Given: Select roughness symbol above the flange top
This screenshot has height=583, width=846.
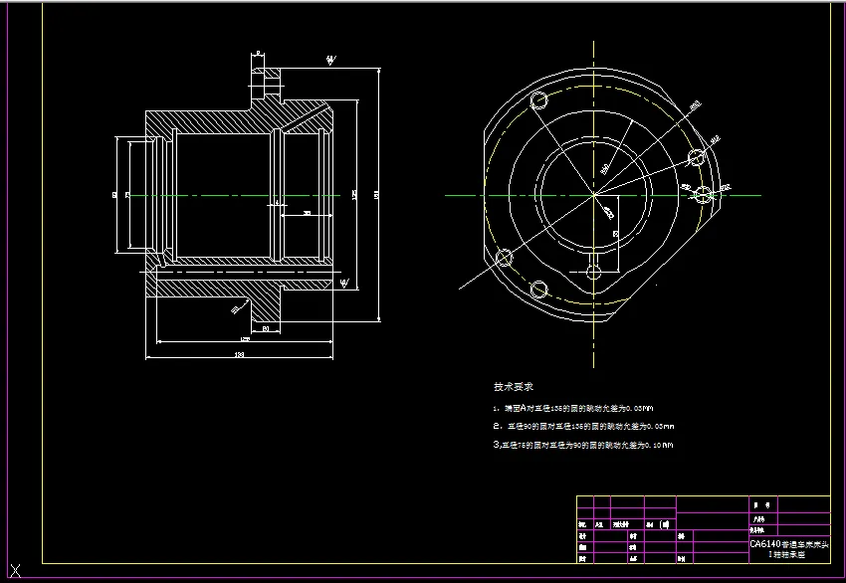Looking at the screenshot, I should click(330, 60).
